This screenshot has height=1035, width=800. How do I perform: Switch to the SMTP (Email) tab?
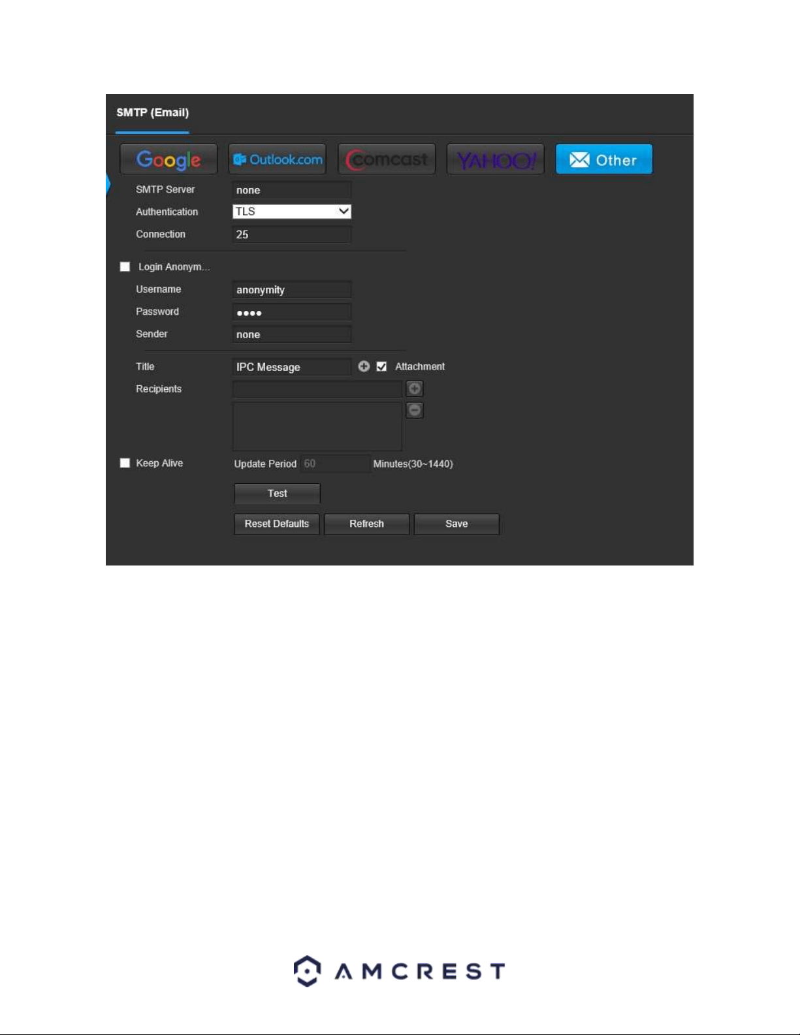pyautogui.click(x=153, y=112)
